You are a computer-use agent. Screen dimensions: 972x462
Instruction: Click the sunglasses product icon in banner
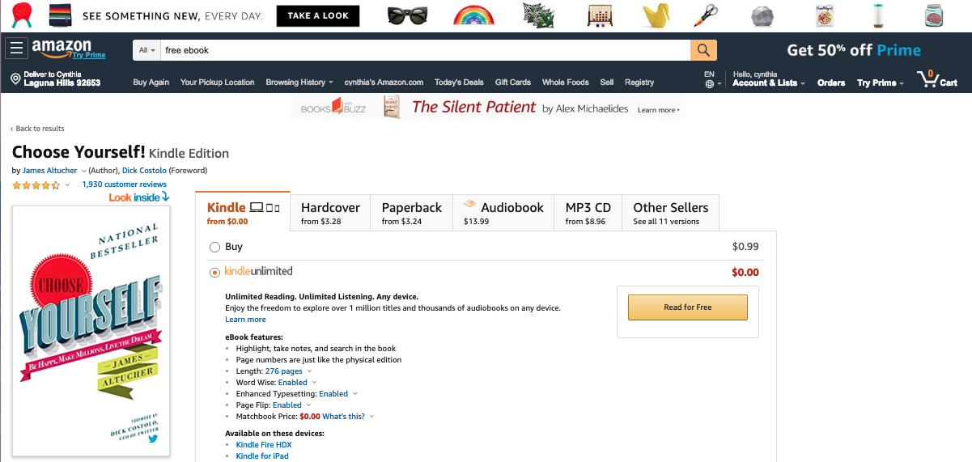(406, 15)
